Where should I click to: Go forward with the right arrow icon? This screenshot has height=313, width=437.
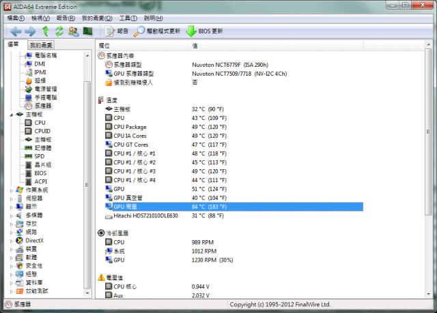pos(30,31)
